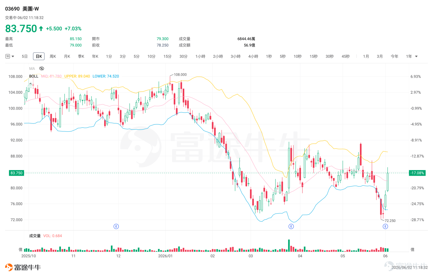433x276 pixels.
Task: Click the 最高 value 85.150
Action: tap(76, 39)
